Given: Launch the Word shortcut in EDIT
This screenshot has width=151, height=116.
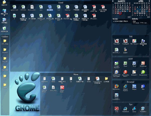Looking at the screenshot, I should (x=134, y=64).
